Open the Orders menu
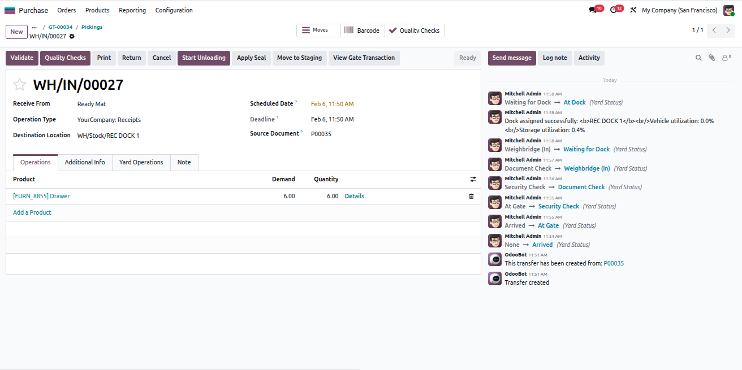The width and height of the screenshot is (742, 370). [67, 10]
